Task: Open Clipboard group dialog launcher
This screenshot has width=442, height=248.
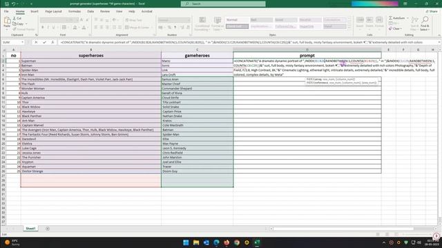Action: click(37, 35)
